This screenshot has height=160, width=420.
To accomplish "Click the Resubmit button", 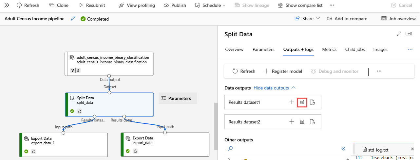I will 92,5.
